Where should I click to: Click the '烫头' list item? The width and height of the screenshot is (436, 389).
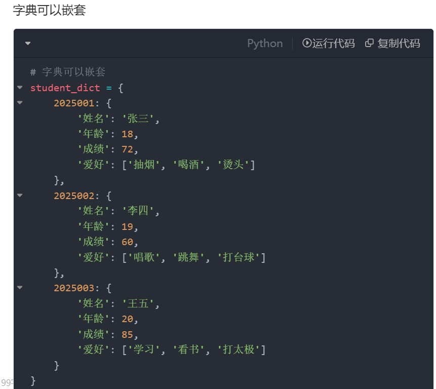point(233,165)
